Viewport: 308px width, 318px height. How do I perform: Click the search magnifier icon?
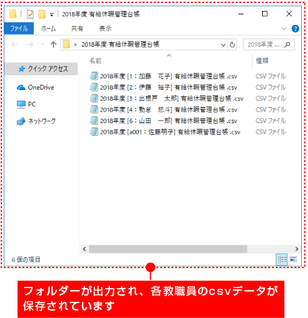click(x=288, y=45)
